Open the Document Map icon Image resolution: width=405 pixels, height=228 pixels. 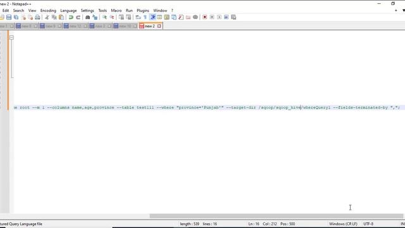166,17
